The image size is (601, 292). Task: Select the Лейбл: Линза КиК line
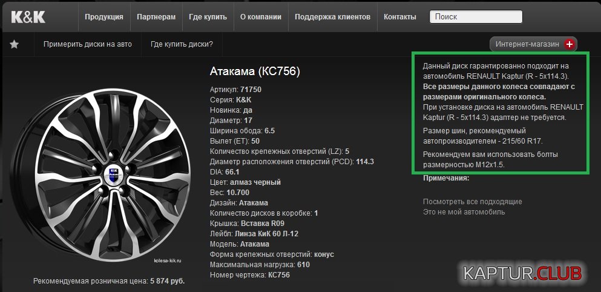tap(254, 234)
